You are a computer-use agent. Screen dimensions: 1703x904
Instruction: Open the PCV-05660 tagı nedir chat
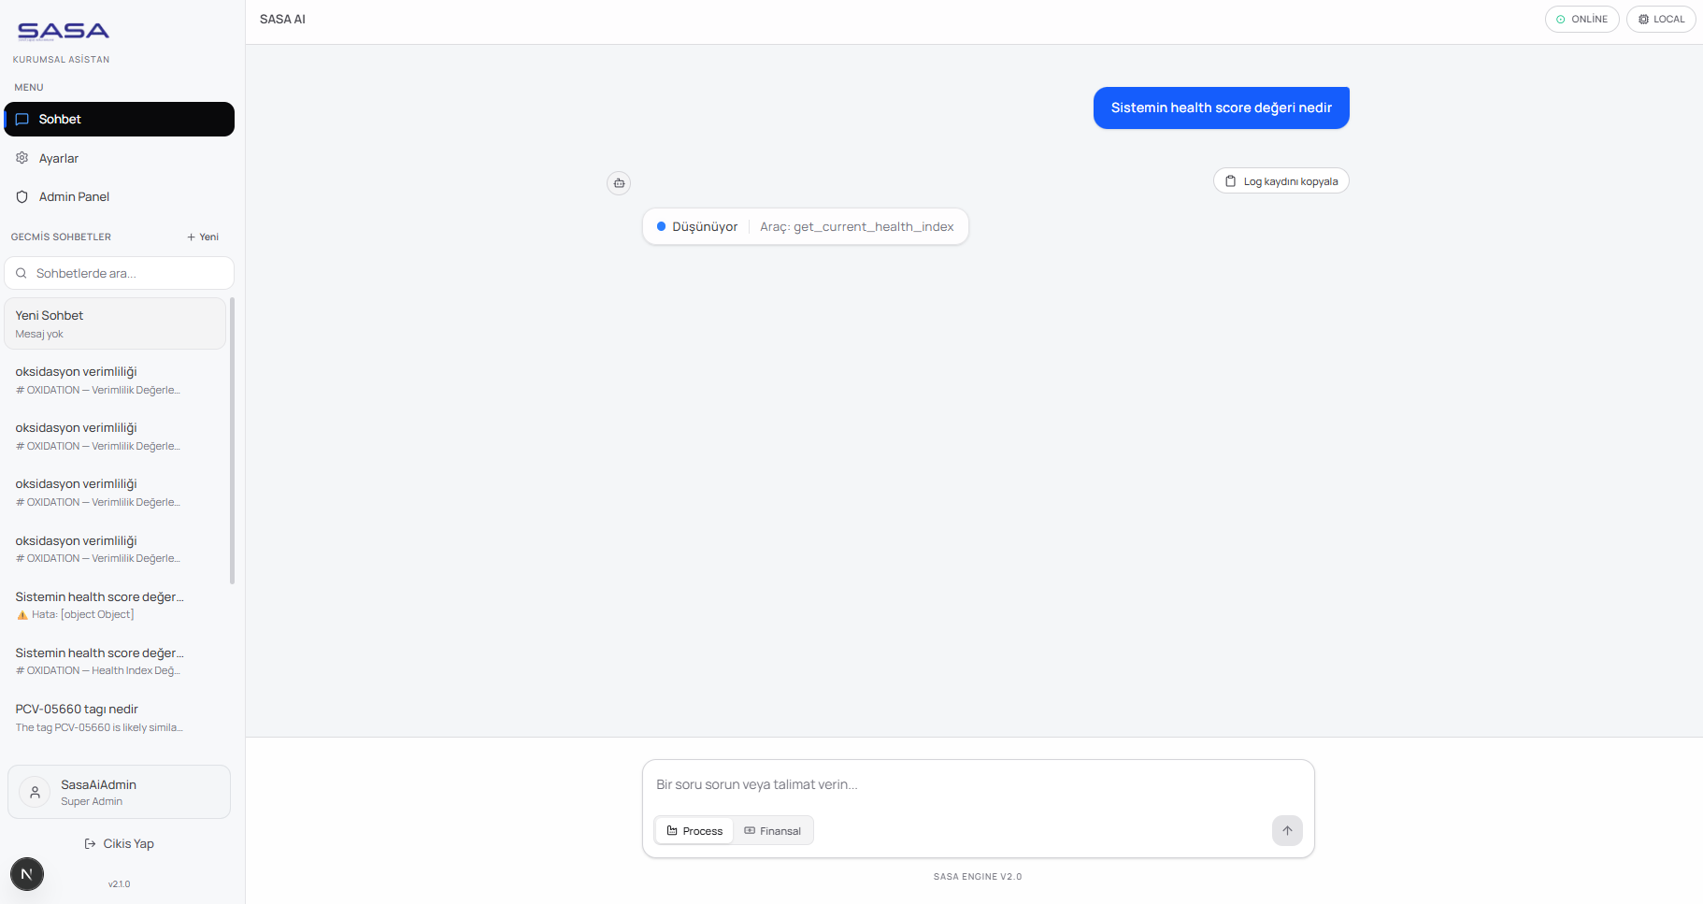point(115,717)
